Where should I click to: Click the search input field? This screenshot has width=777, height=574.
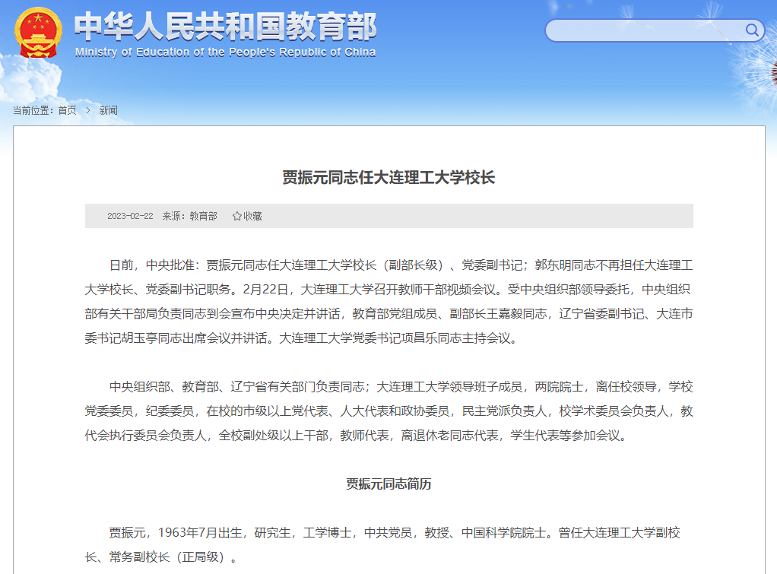pos(646,30)
